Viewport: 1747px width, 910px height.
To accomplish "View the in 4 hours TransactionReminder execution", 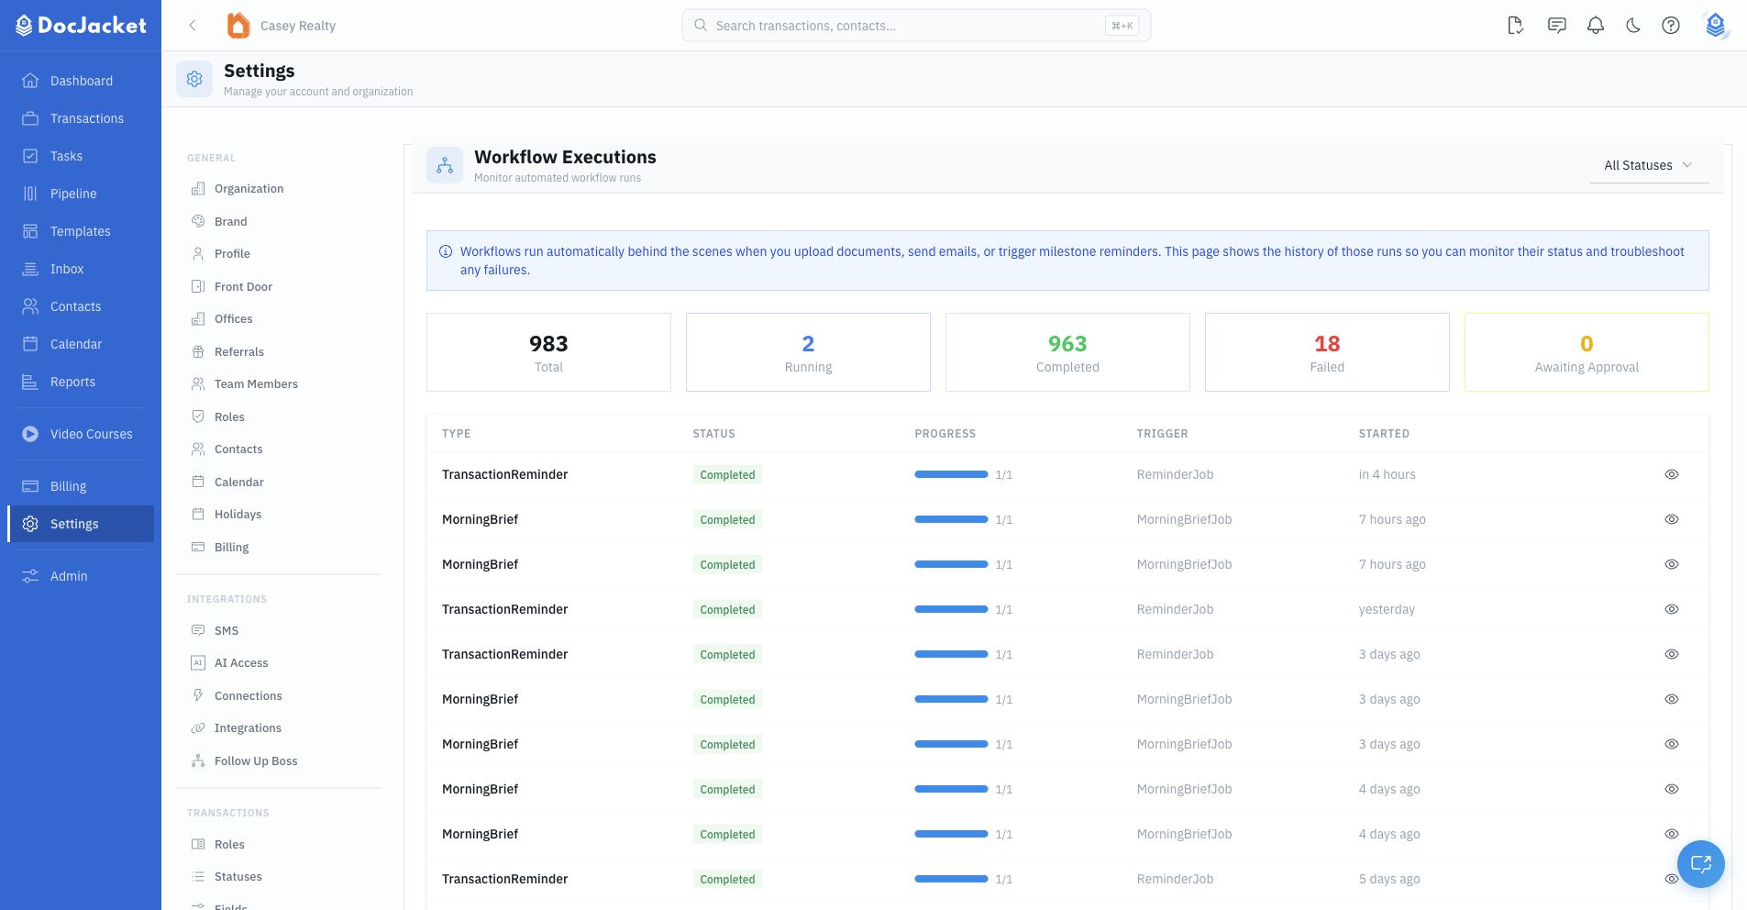I will click(x=1672, y=474).
